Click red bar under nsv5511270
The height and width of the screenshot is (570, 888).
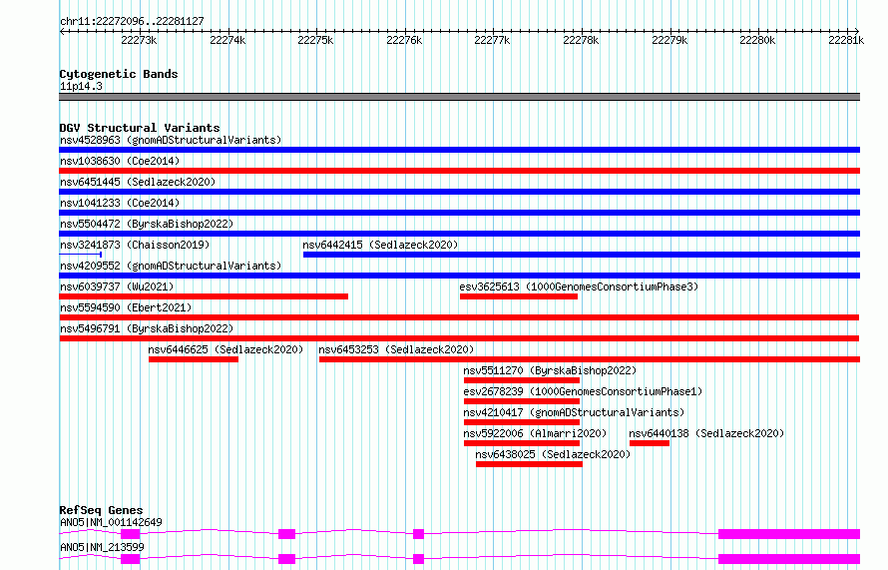coord(522,380)
